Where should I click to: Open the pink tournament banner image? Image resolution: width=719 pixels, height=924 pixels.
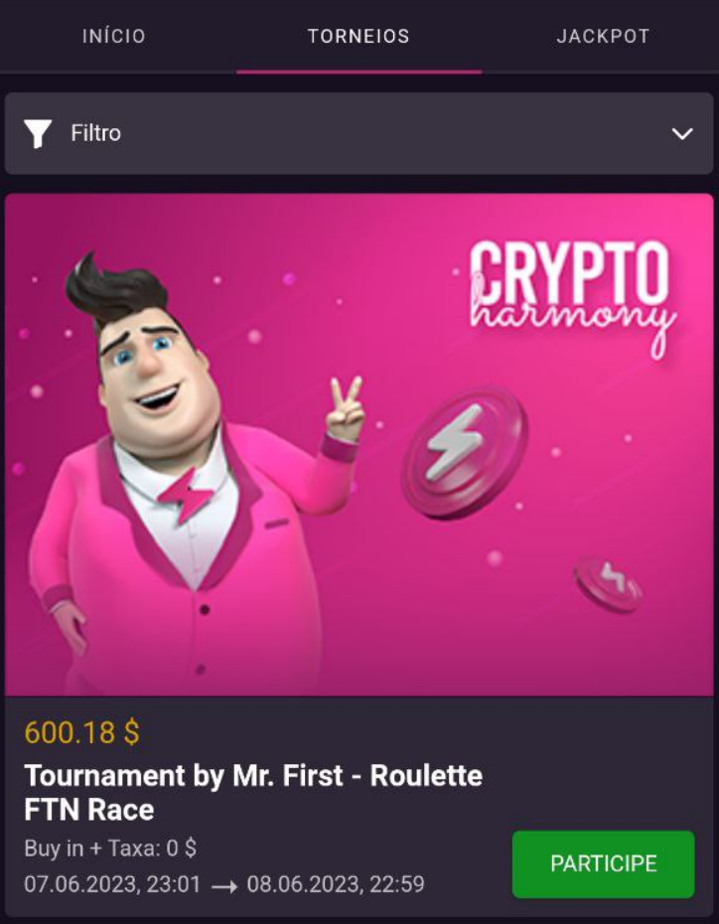click(359, 445)
